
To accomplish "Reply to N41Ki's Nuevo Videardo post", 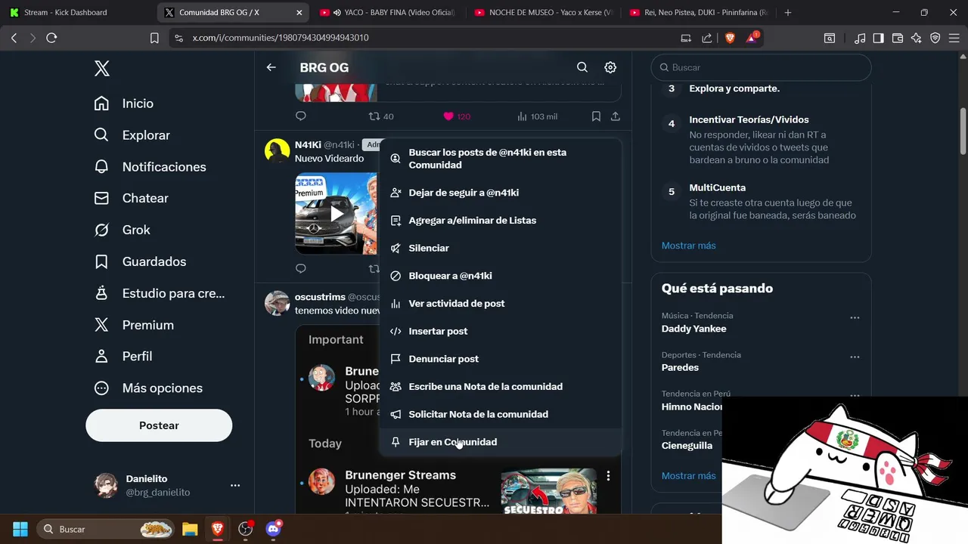I will [x=301, y=268].
